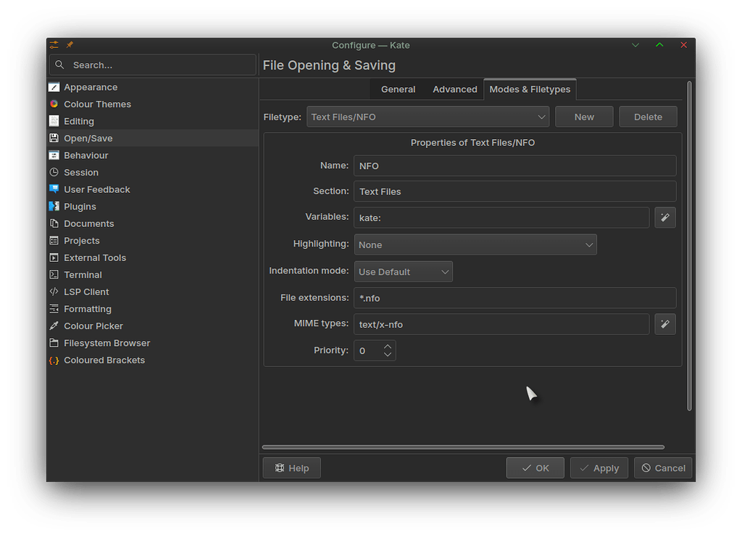
Task: Select the User Feedback section
Action: tap(96, 189)
